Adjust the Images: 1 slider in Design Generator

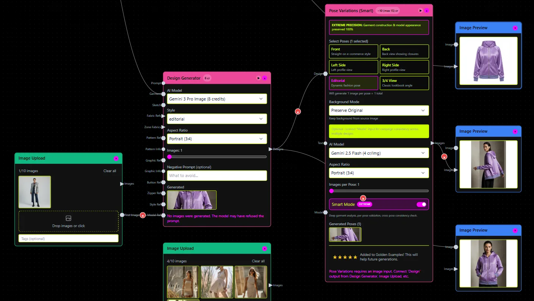coord(217,157)
